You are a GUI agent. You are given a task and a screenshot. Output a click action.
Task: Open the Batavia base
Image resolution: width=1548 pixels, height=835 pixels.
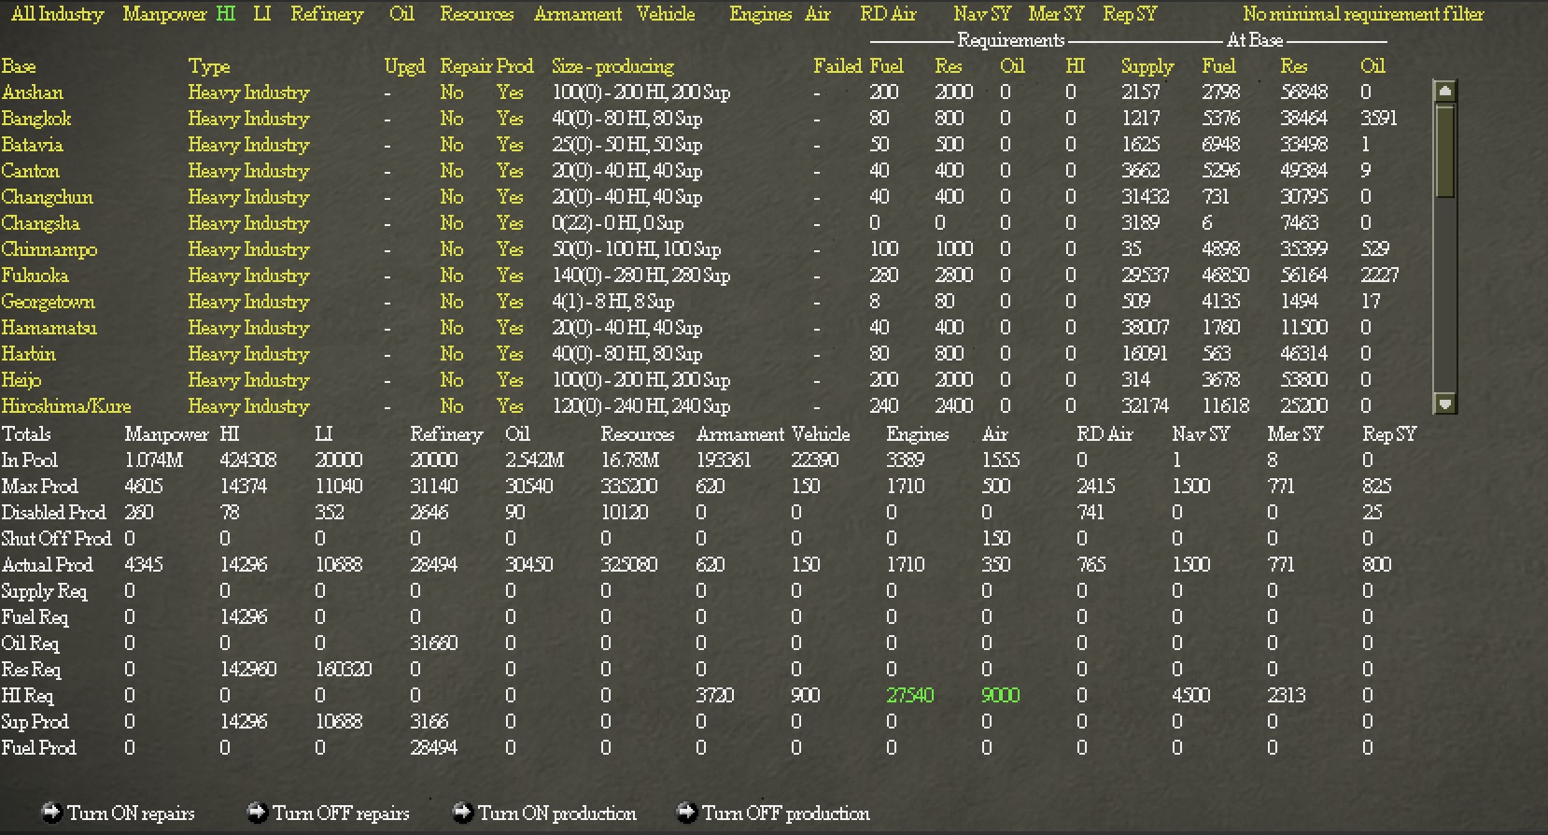tap(33, 145)
